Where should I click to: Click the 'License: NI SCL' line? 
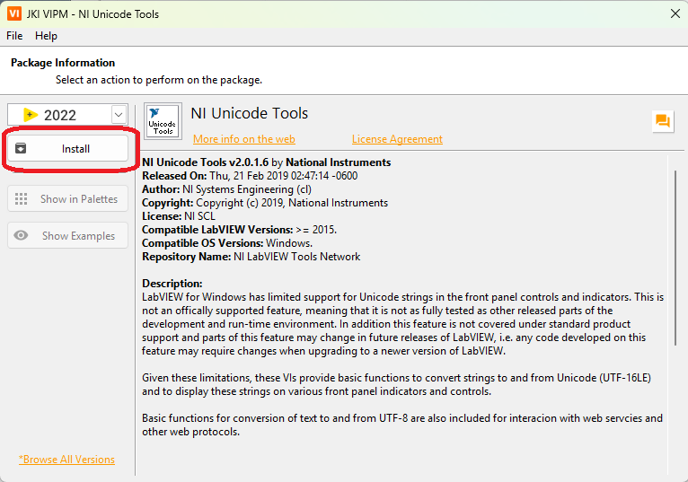pyautogui.click(x=179, y=216)
